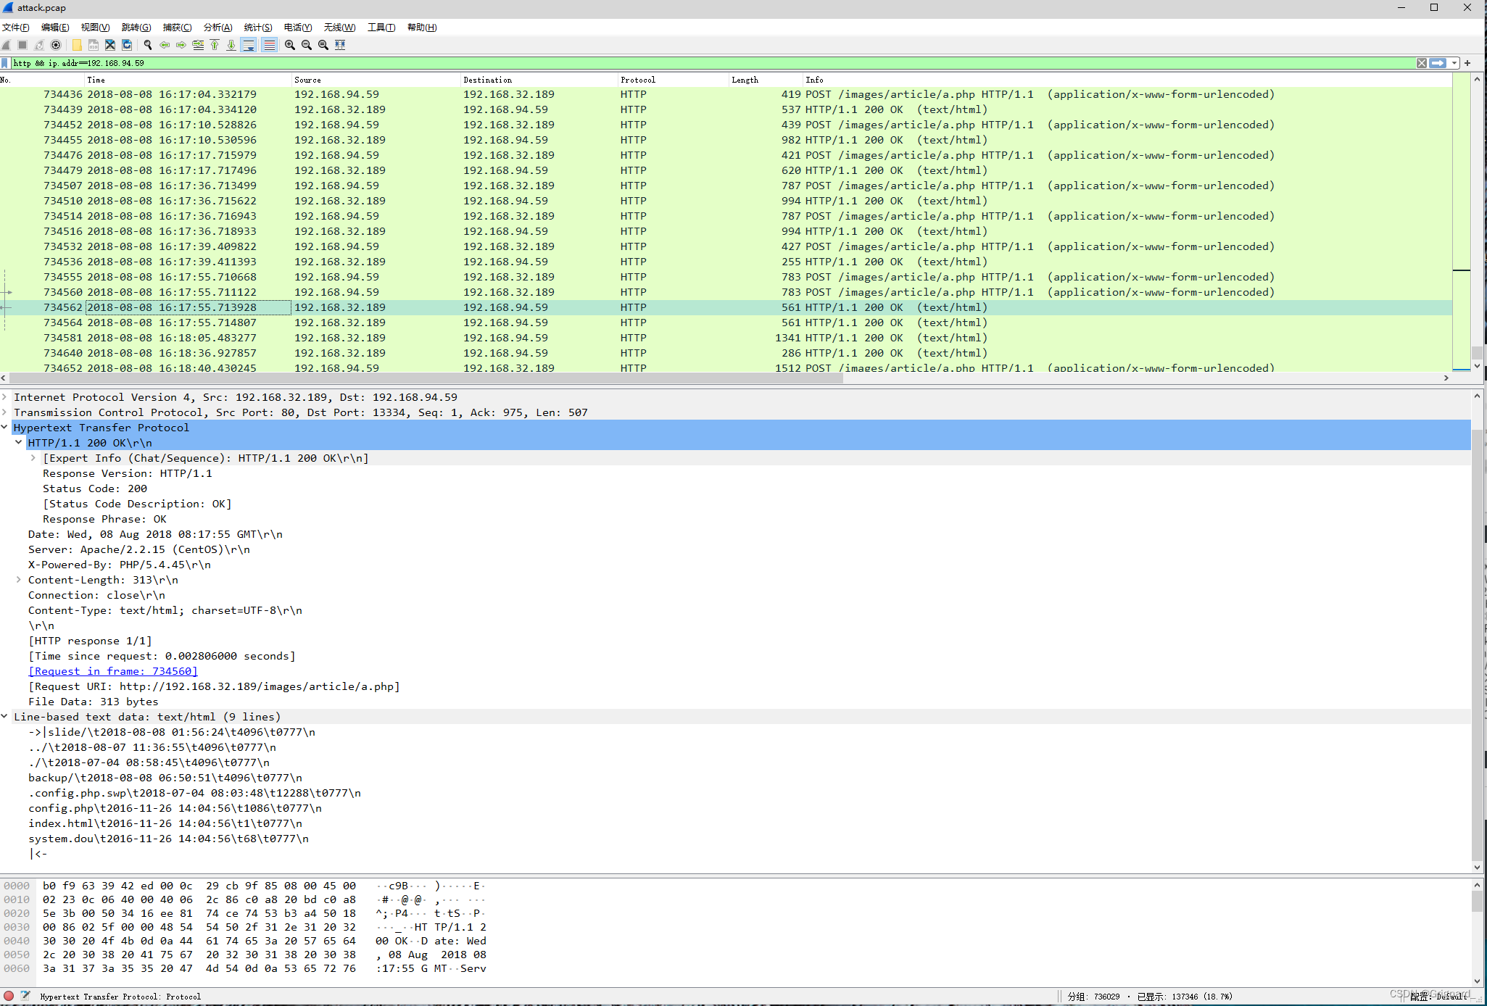Expand the Expert Info node
The width and height of the screenshot is (1487, 1006).
33,458
